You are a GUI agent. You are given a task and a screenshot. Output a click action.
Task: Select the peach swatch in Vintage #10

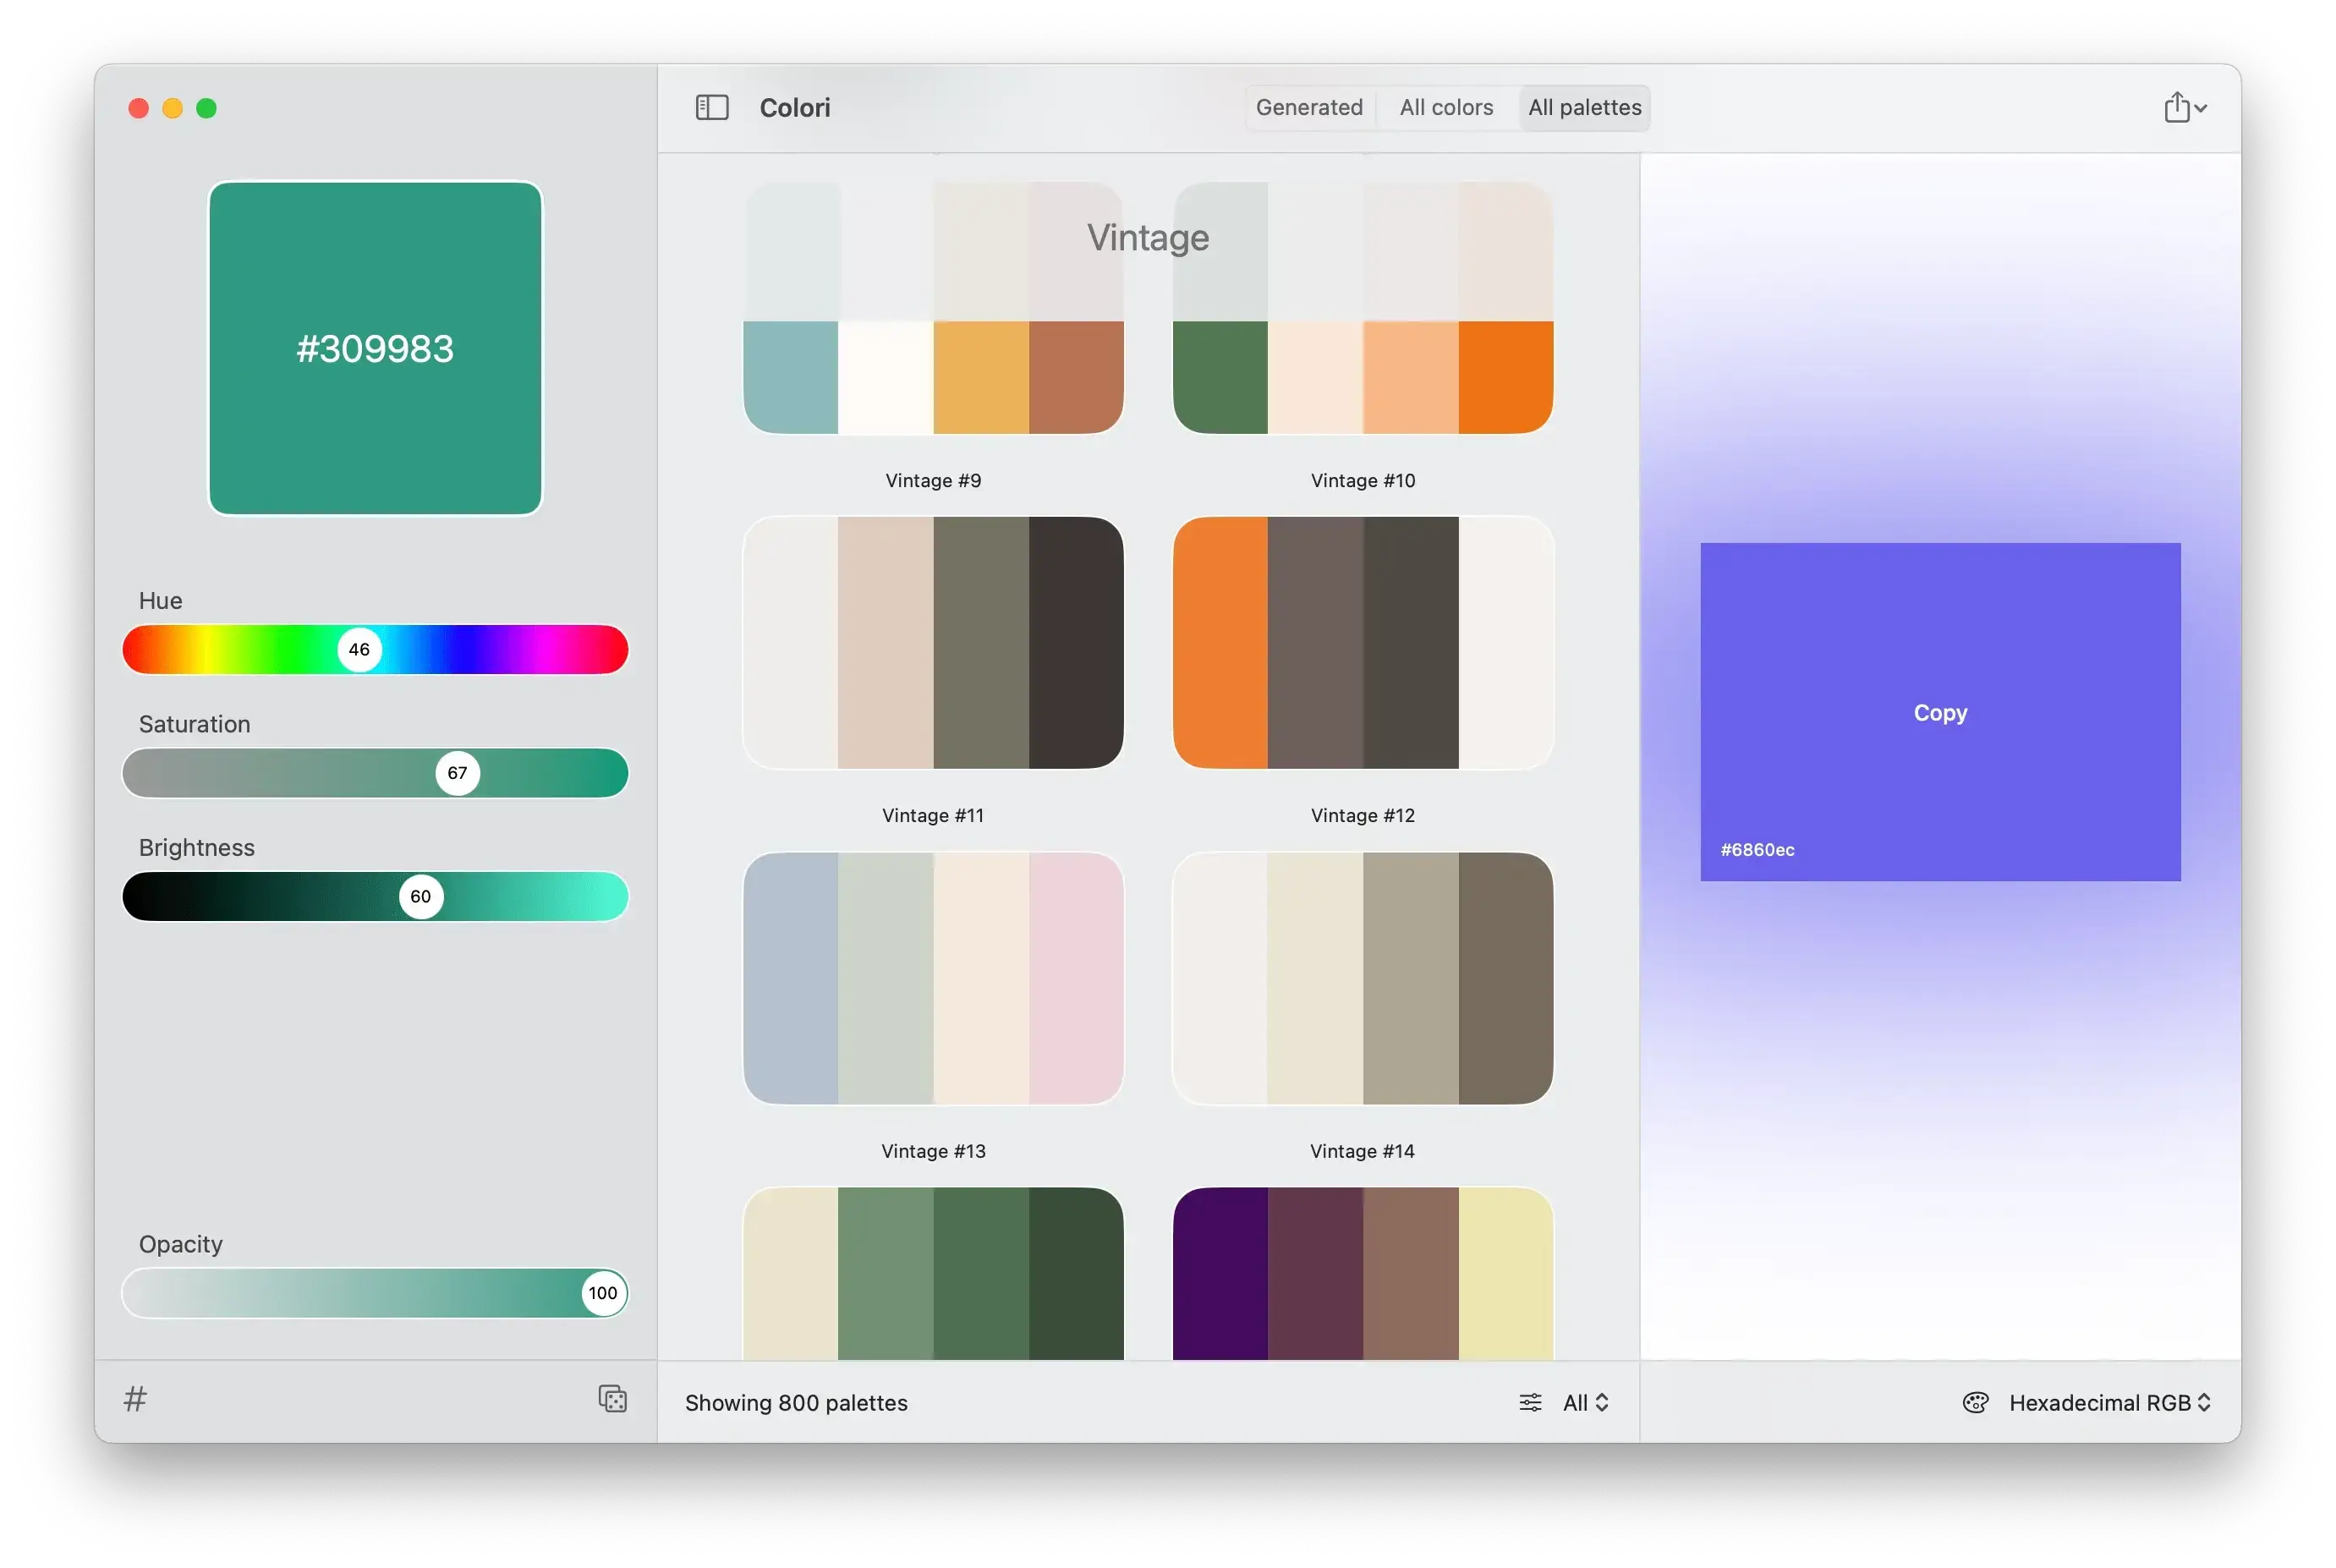[1411, 376]
